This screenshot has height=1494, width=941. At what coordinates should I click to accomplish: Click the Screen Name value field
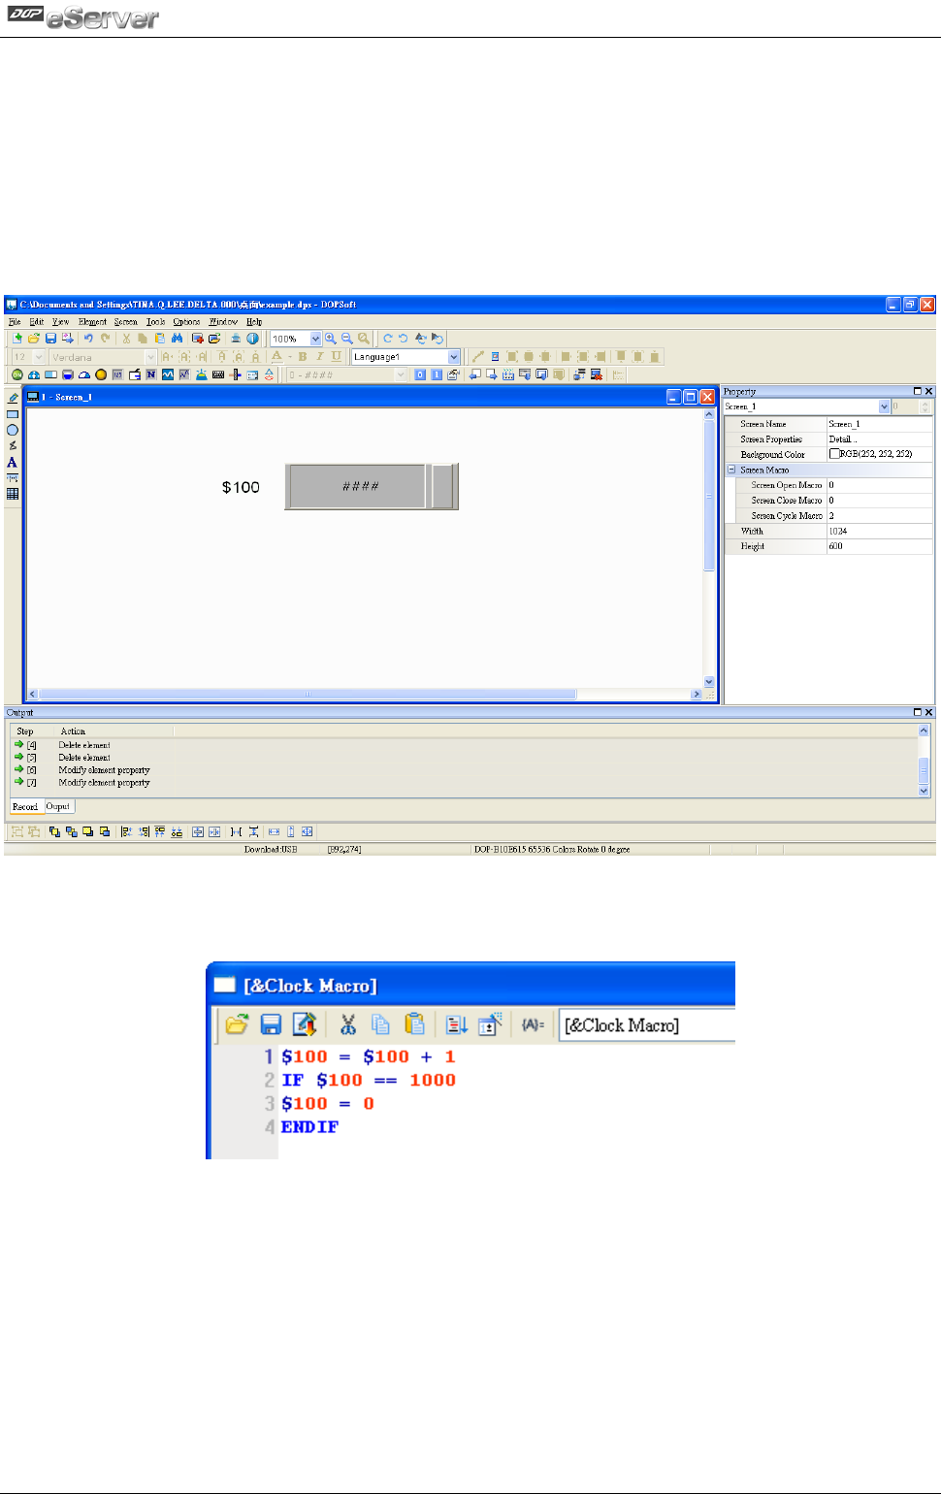(879, 424)
